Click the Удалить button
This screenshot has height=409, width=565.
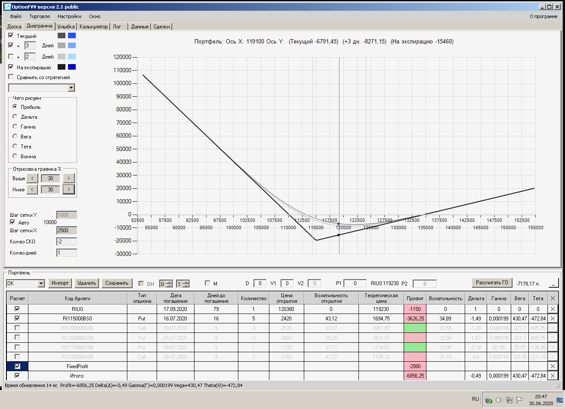tap(86, 283)
